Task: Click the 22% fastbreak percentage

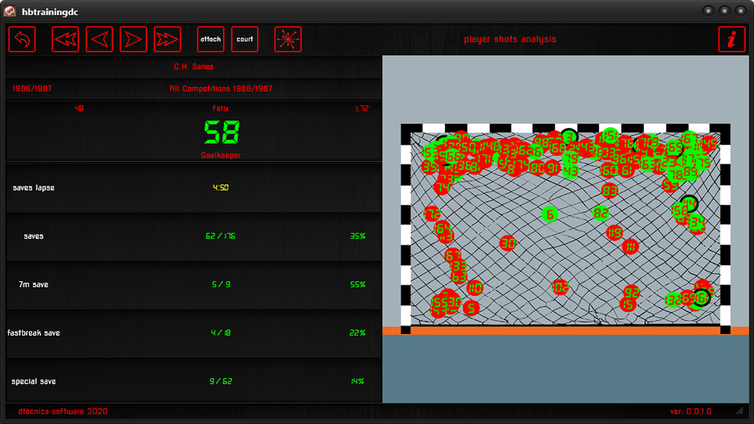Action: [x=358, y=333]
